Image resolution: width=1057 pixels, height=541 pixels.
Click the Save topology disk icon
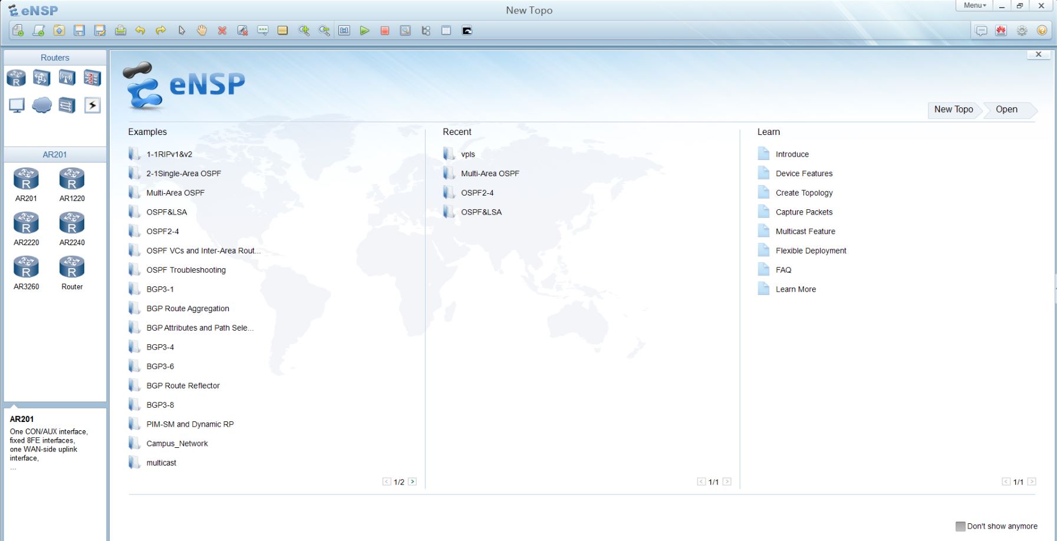[80, 31]
